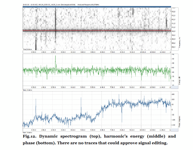Click the 6:40.0 tick on energy time axis
This screenshot has height=150, width=193.
(x=103, y=87)
